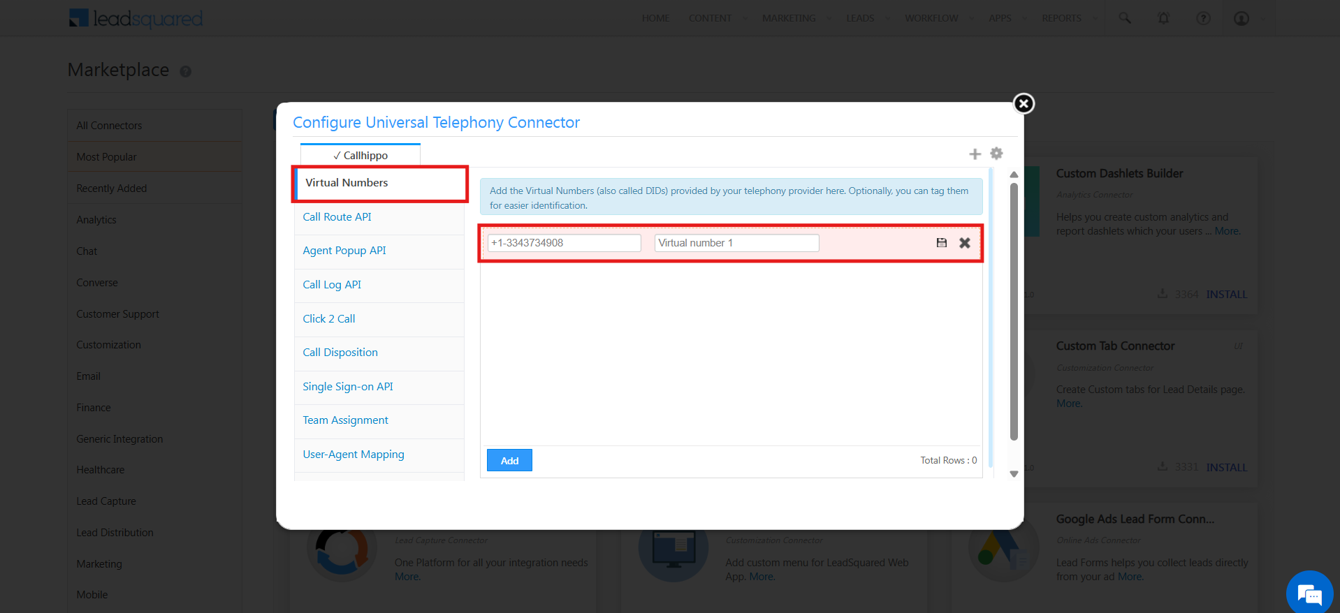Add a new telephony provider tab
Viewport: 1340px width, 613px height.
(x=975, y=154)
